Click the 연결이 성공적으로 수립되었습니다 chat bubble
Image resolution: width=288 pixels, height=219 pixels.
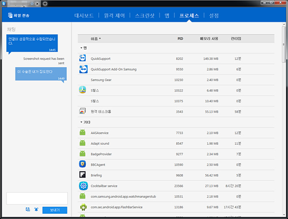click(32, 43)
